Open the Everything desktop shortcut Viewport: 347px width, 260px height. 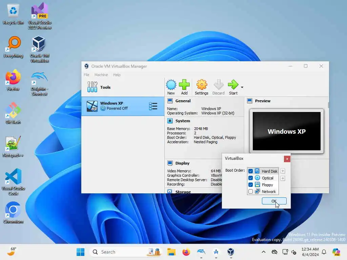(13, 47)
